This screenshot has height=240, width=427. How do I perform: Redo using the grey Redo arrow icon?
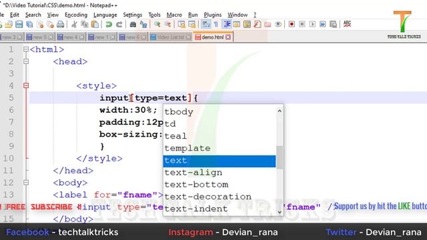click(x=119, y=25)
